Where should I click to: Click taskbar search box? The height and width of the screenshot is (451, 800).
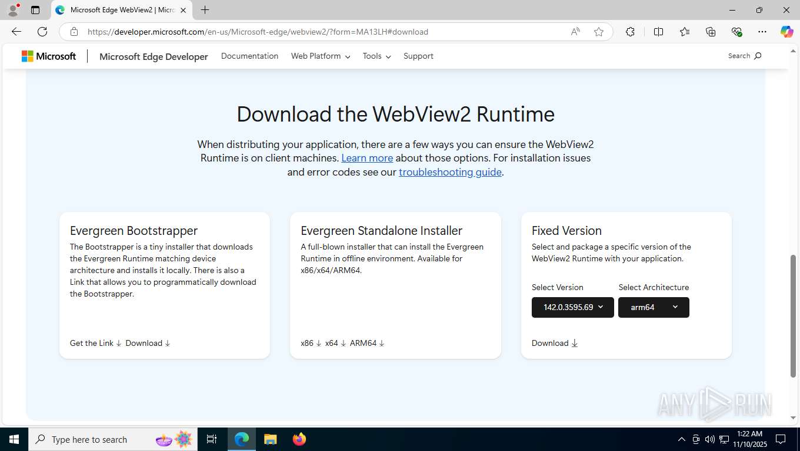[113, 439]
